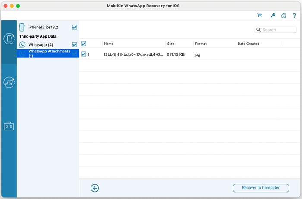Maximize the window with the green button
The width and height of the screenshot is (302, 199).
pos(18,6)
